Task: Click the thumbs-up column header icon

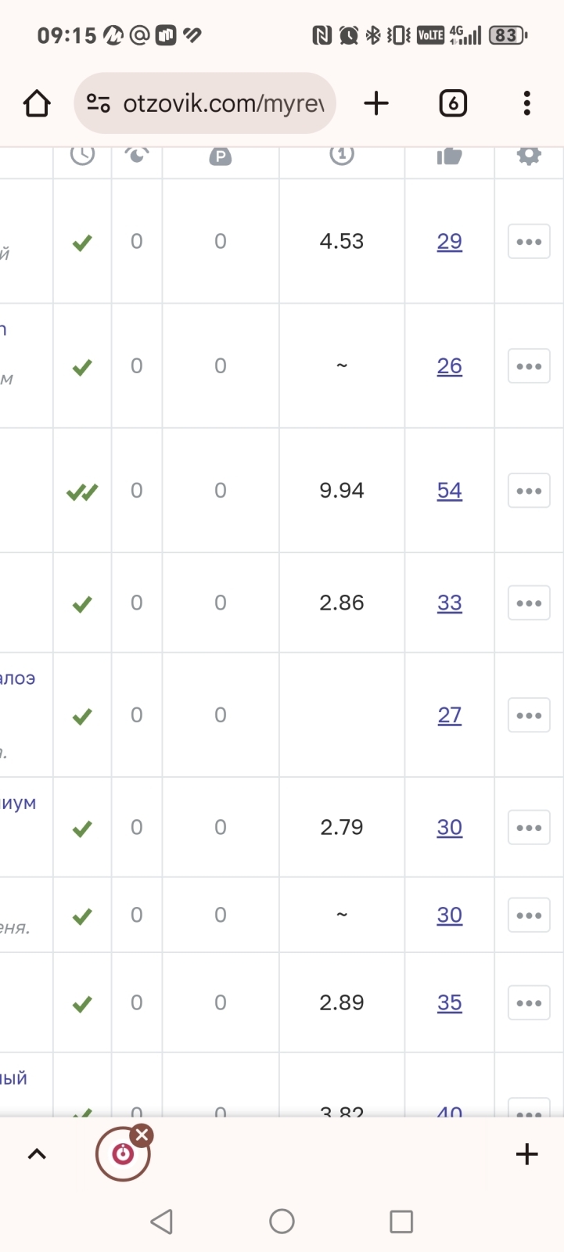Action: point(449,156)
